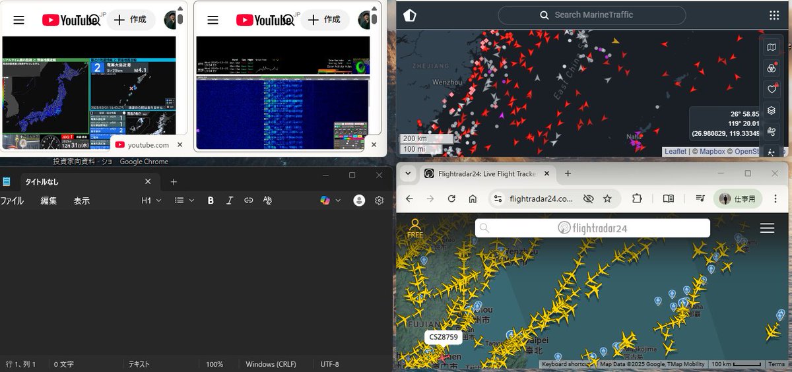Add a new Notepad tab

pos(174,181)
